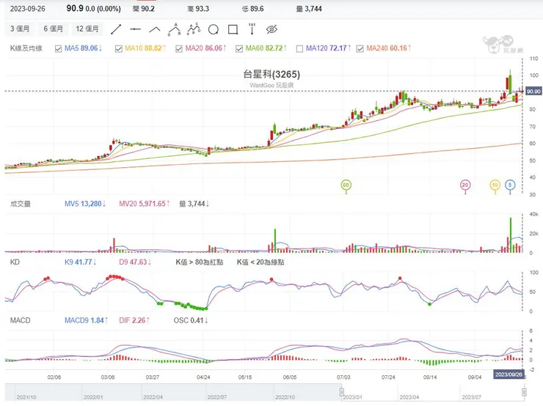The height and width of the screenshot is (406, 543).
Task: Click the MA60 82.72 value label
Action: click(x=266, y=48)
